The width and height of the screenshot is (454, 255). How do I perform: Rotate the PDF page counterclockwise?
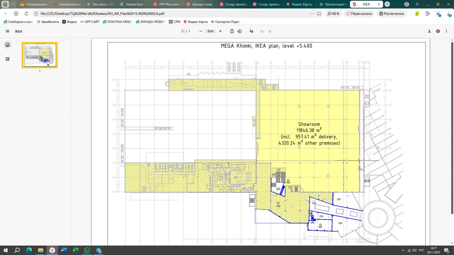pos(240,31)
